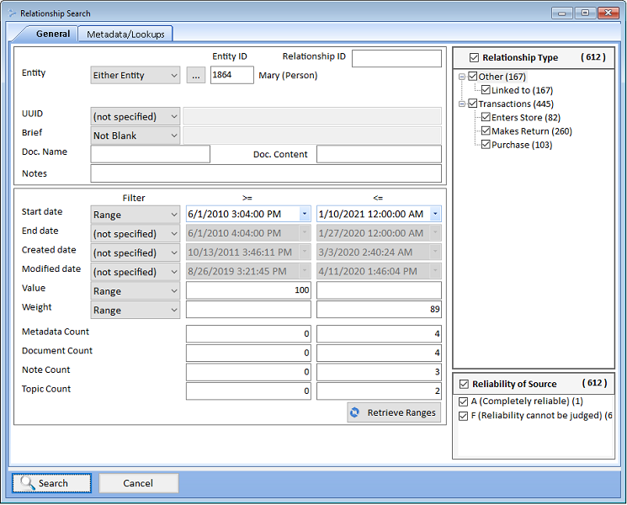The image size is (627, 505).
Task: Click the Document Count minimum field
Action: pos(248,353)
